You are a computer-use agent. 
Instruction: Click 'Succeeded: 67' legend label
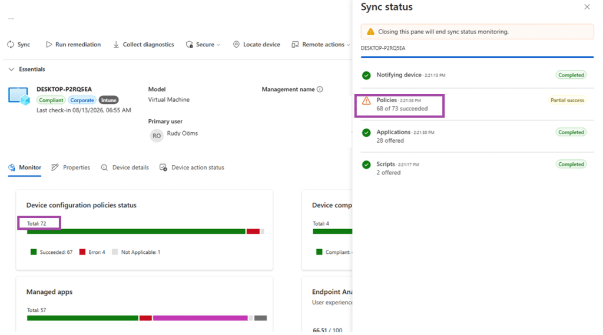coord(56,252)
